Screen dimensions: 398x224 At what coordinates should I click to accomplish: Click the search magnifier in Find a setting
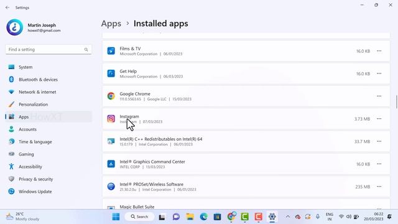86,50
